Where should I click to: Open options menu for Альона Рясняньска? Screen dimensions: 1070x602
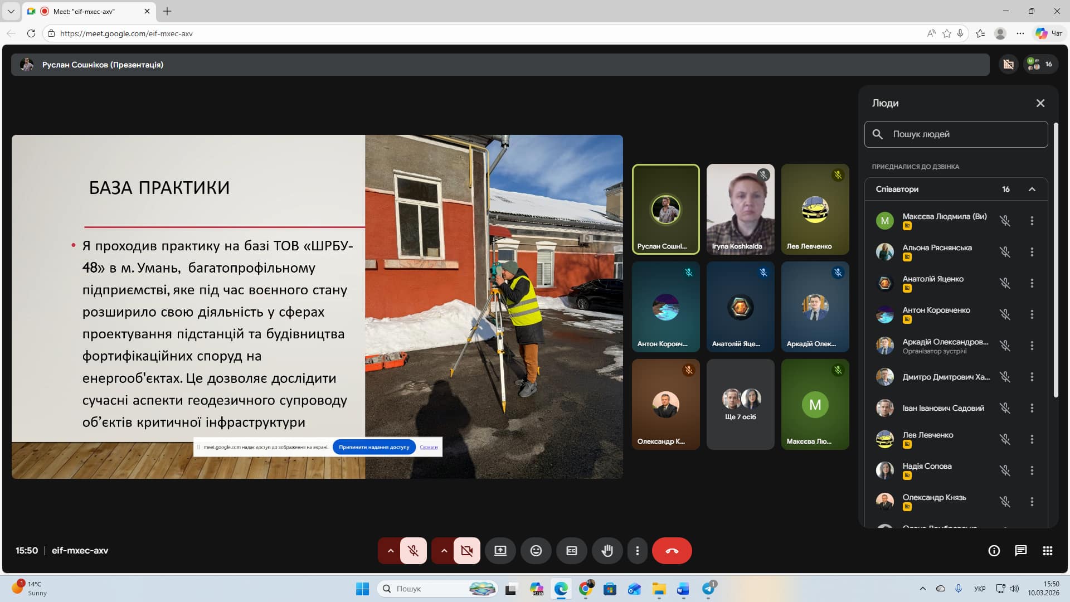(1032, 252)
